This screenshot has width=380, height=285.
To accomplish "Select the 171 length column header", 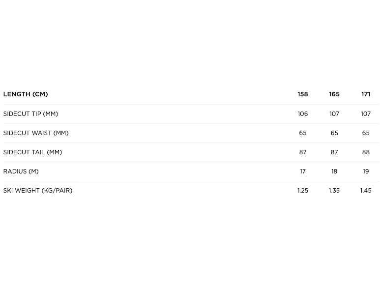I will tap(366, 94).
